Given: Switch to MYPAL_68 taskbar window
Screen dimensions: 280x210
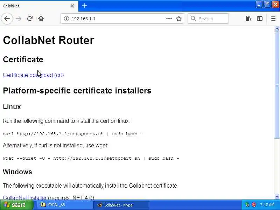Looking at the screenshot, I should [x=64, y=205].
